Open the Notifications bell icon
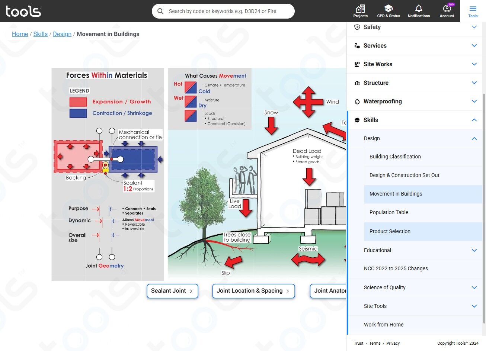The image size is (486, 351). [419, 9]
